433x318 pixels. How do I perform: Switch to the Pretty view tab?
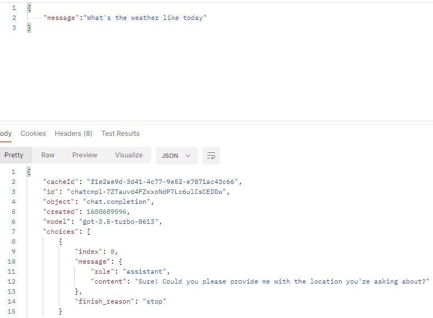pos(14,155)
